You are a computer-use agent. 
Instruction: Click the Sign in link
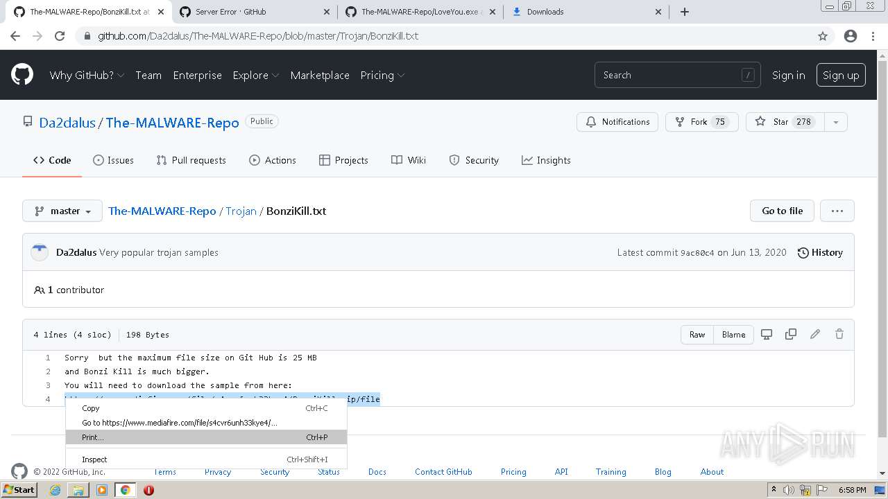pyautogui.click(x=789, y=75)
